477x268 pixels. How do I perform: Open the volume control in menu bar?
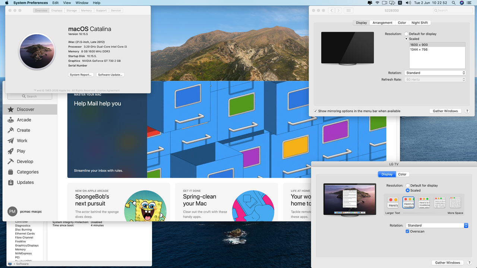408,3
